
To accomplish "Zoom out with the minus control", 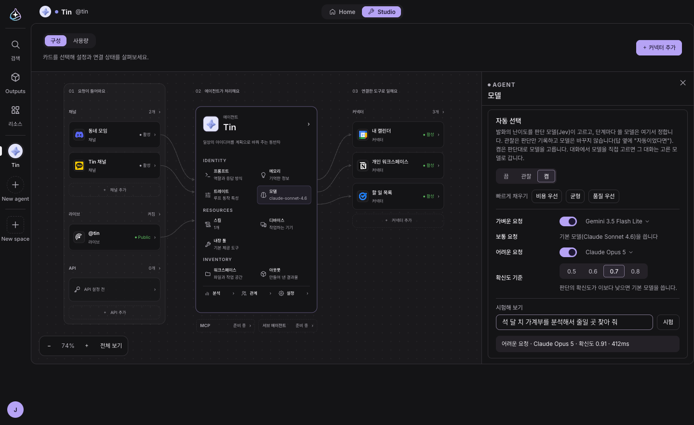I will pyautogui.click(x=49, y=346).
